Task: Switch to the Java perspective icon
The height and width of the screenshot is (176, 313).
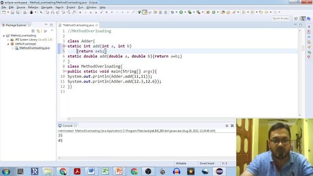Action: [303, 19]
